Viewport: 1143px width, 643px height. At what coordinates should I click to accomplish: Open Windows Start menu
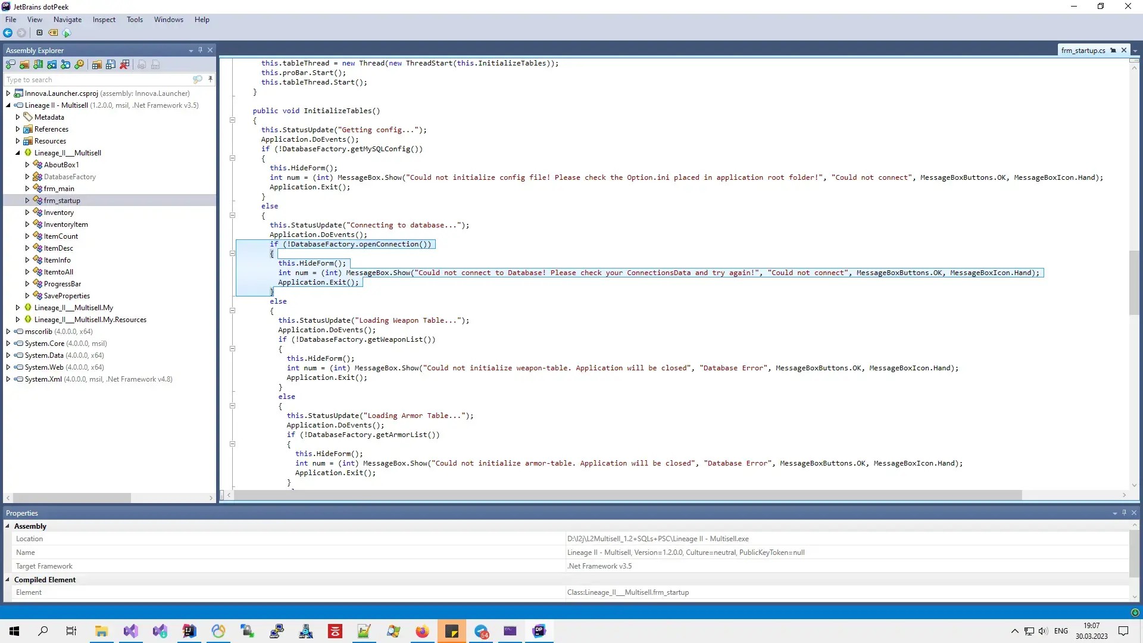tap(14, 630)
